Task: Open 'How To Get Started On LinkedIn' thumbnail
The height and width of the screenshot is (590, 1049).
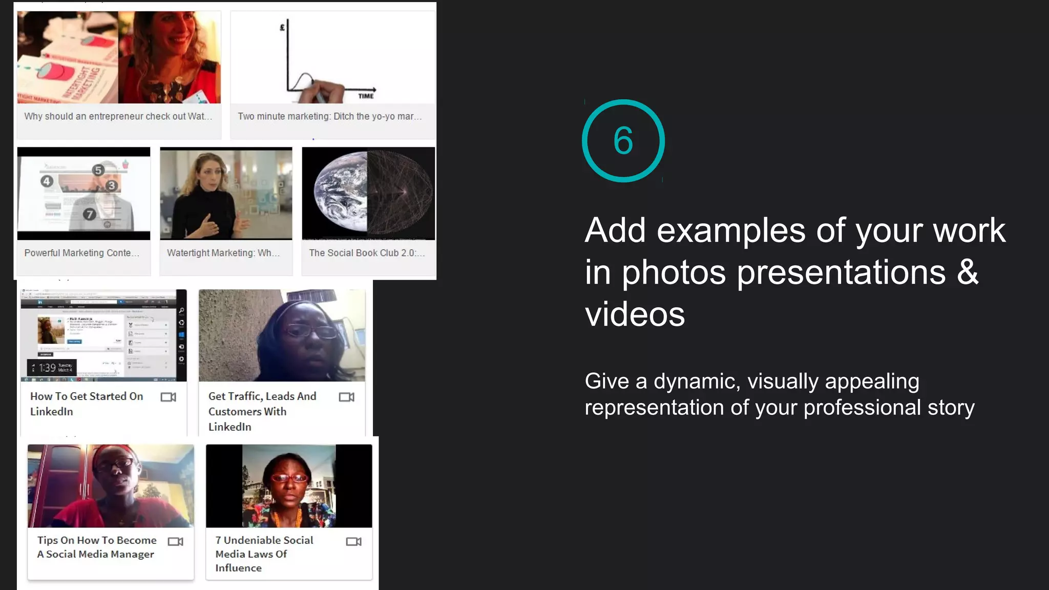Action: (x=103, y=335)
